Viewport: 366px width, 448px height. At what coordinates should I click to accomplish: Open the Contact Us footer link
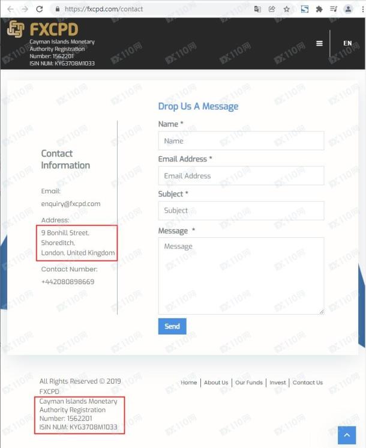pyautogui.click(x=307, y=383)
